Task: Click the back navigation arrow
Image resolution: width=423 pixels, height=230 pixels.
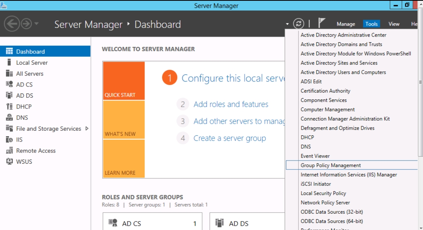Action: coord(11,24)
